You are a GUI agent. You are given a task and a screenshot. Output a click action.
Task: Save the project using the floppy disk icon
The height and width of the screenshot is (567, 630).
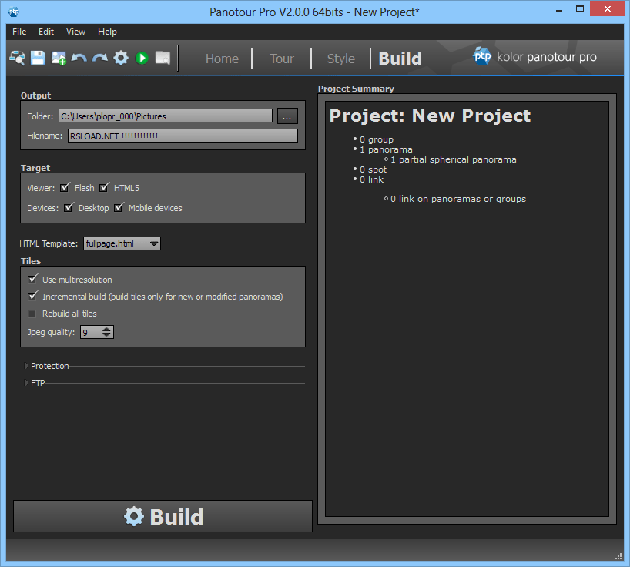coord(37,58)
